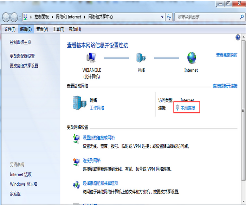Open the 帮助(H) menu
Viewport: 246px width, 205px height.
click(75, 29)
